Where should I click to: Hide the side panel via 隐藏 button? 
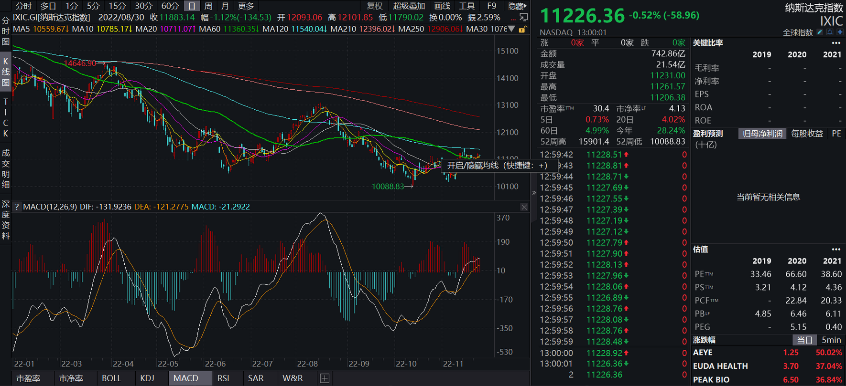click(517, 6)
